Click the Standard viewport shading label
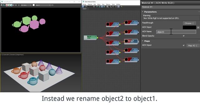This screenshot has height=112, width=200. (13, 55)
